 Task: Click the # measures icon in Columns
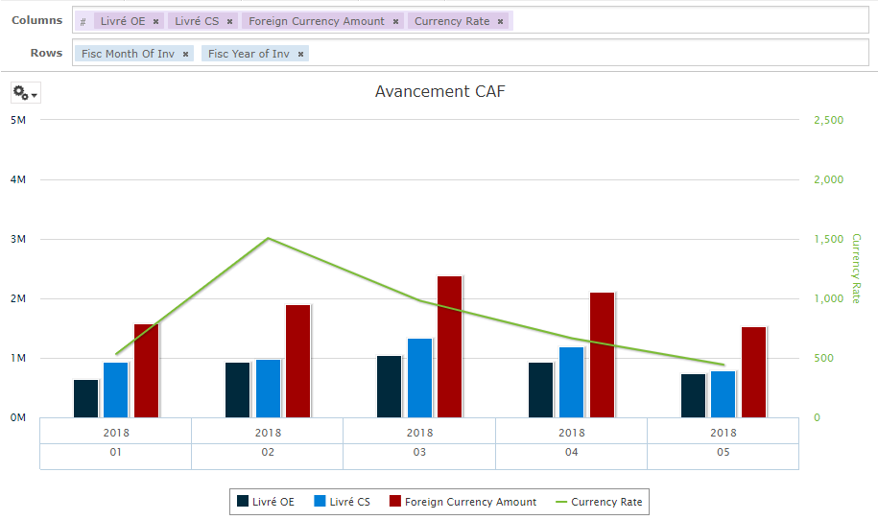83,22
